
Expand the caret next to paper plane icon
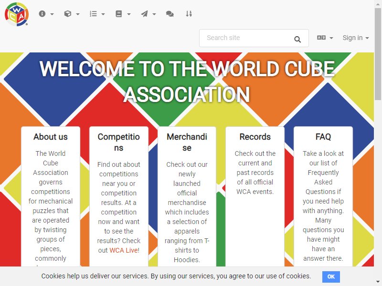[x=154, y=14]
